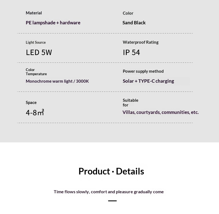The image size is (219, 214).
Task: Click the "Color" label above Sand Black
Action: pos(128,13)
